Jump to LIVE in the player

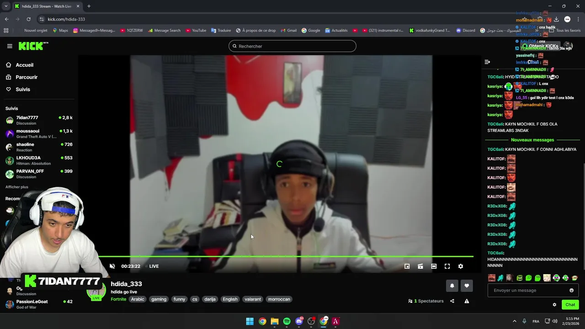(154, 266)
